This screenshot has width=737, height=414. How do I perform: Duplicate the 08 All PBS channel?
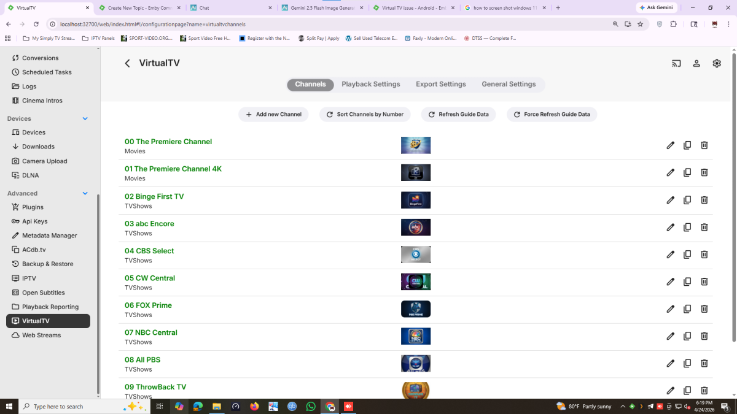(x=687, y=363)
